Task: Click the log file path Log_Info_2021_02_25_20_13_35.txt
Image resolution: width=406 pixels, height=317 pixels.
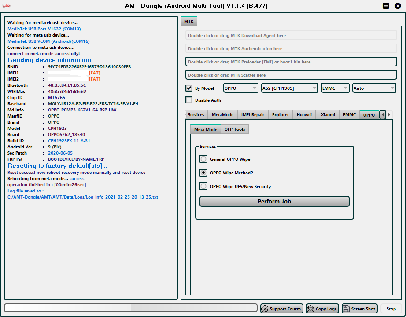Action: (x=83, y=197)
